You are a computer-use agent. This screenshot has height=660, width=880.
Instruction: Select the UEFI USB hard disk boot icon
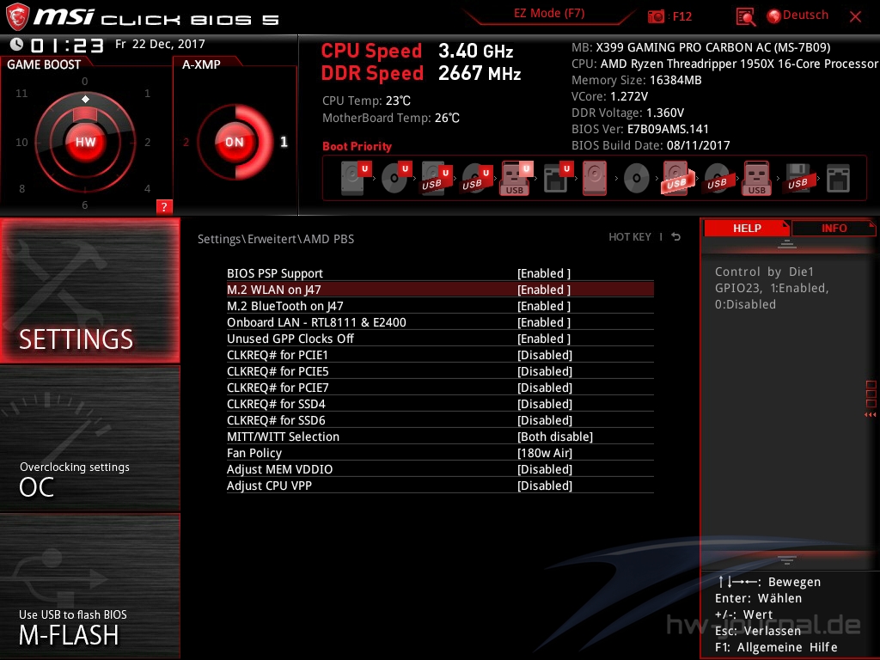click(x=436, y=178)
